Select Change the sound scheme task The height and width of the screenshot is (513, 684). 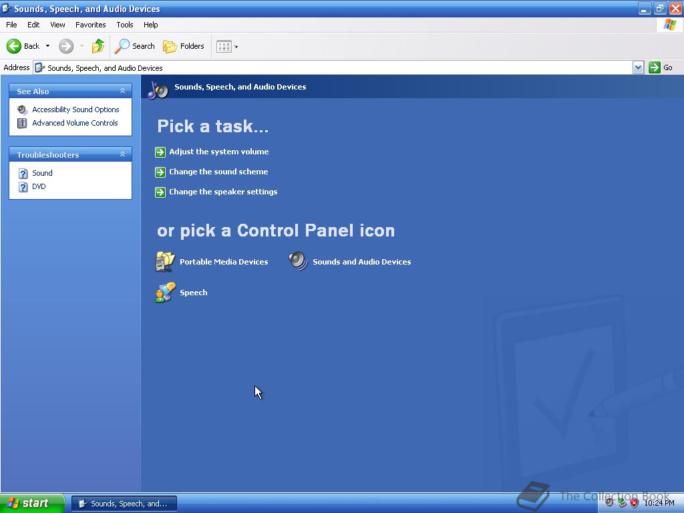[218, 172]
